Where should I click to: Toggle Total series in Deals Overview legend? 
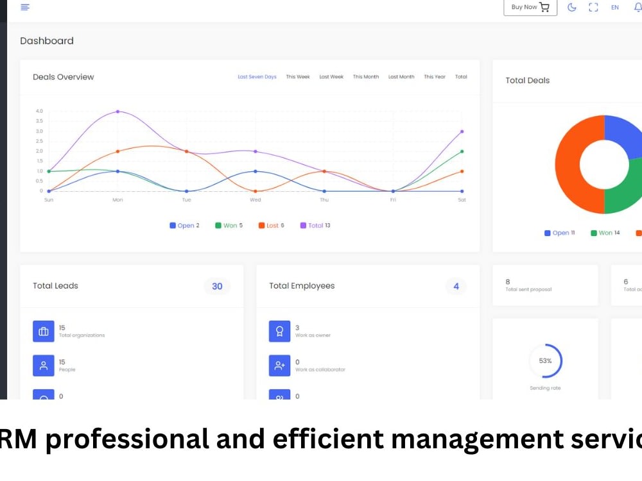[x=315, y=225]
